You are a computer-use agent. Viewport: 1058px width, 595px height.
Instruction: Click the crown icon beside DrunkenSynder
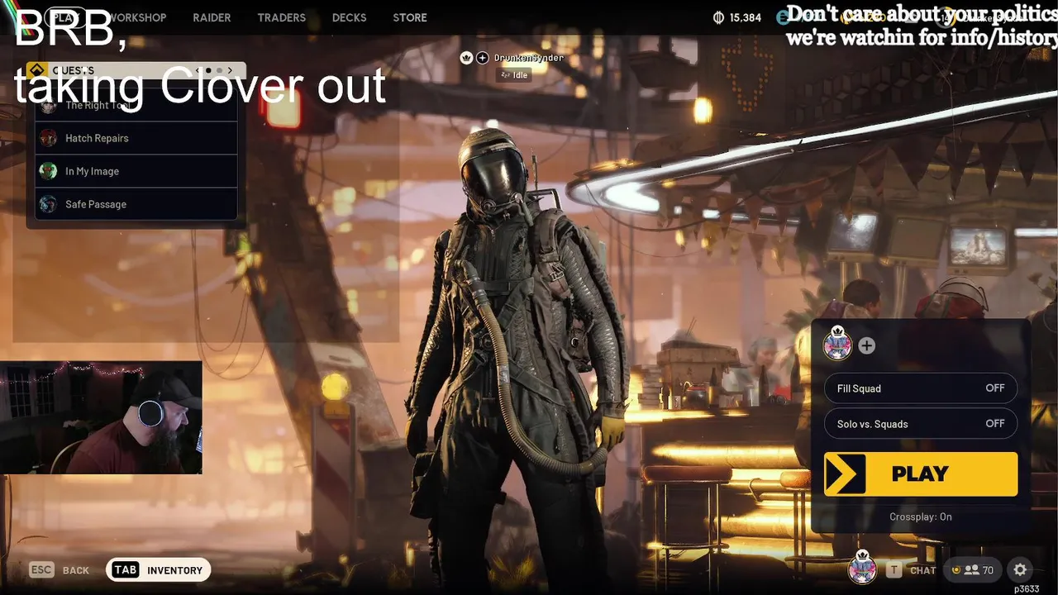(466, 58)
